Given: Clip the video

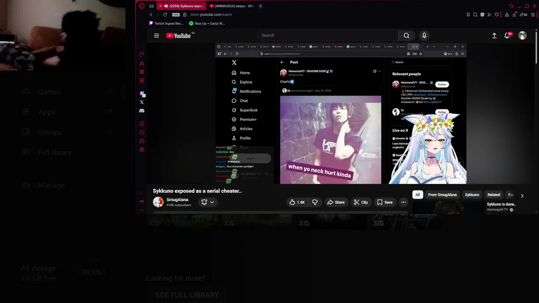Looking at the screenshot, I should (361, 202).
